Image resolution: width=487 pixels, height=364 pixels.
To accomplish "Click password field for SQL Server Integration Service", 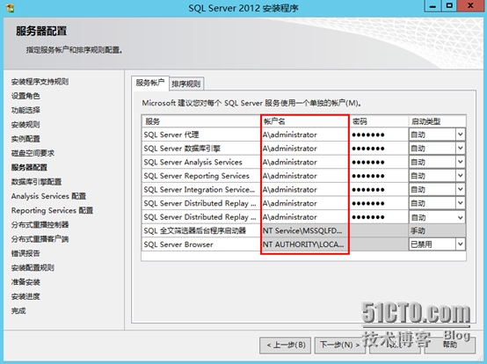I will tap(379, 189).
